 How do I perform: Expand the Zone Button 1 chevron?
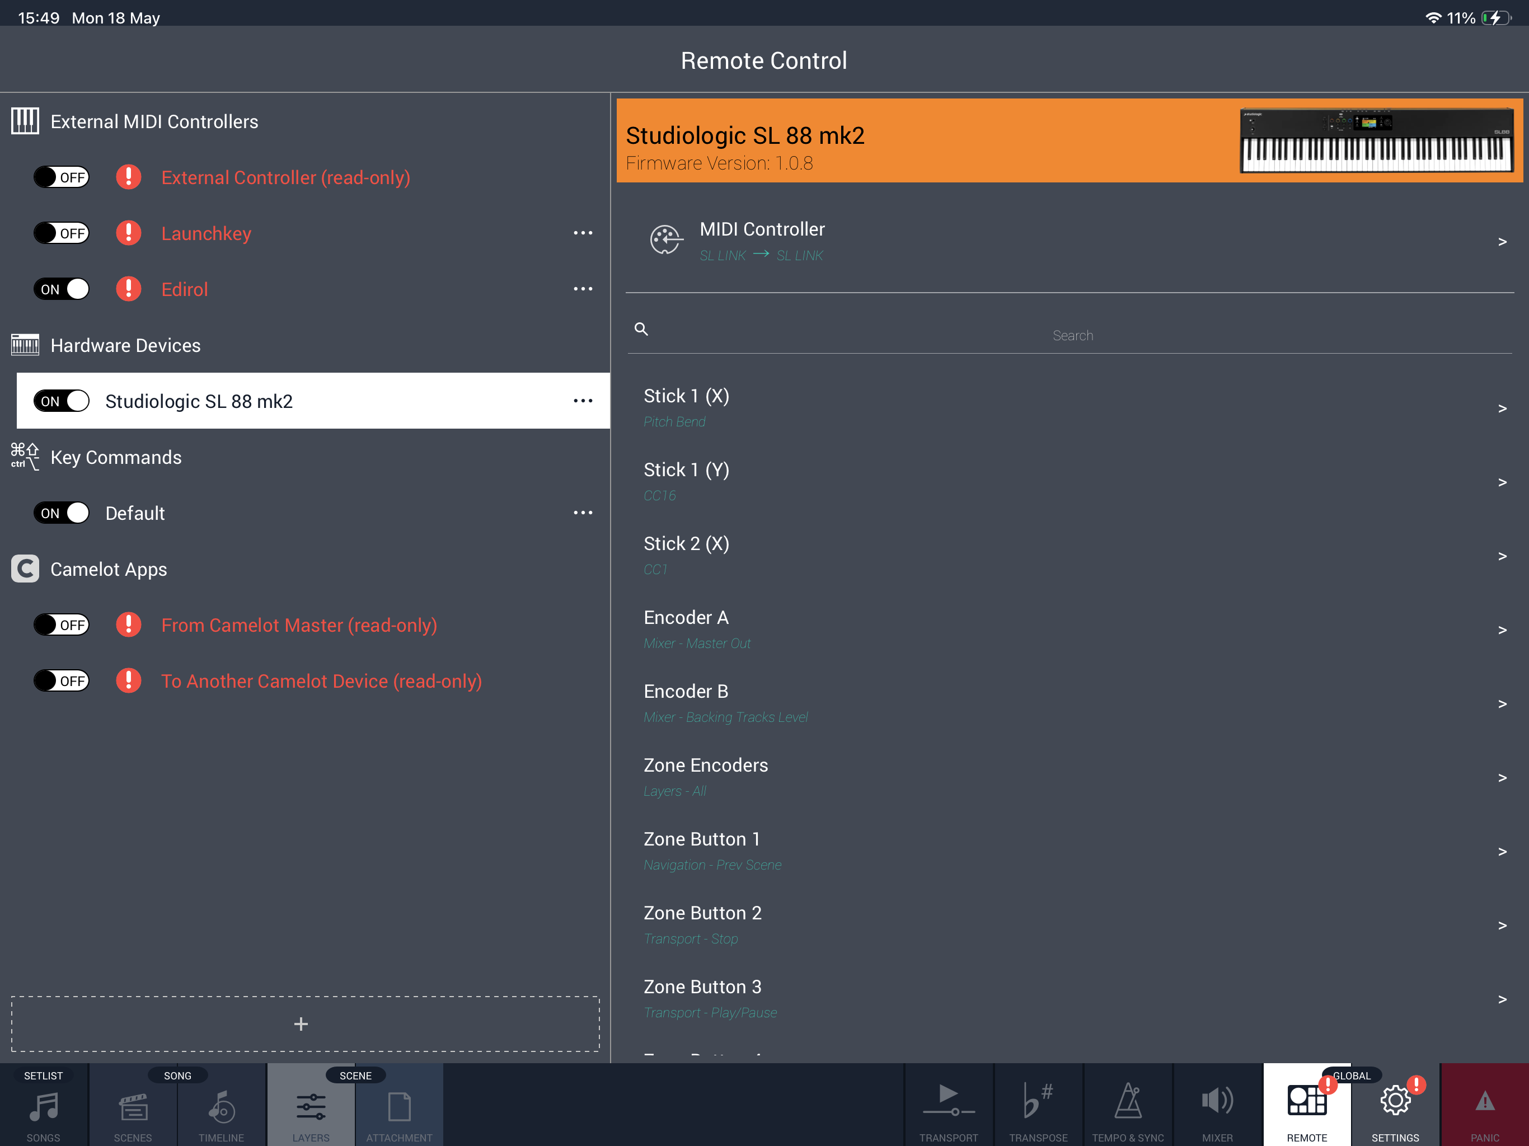[x=1502, y=852]
